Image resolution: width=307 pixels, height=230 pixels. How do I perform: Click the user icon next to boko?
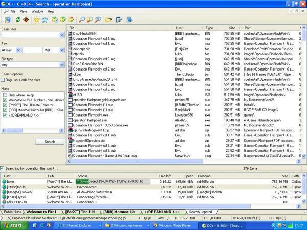[x=4, y=181]
